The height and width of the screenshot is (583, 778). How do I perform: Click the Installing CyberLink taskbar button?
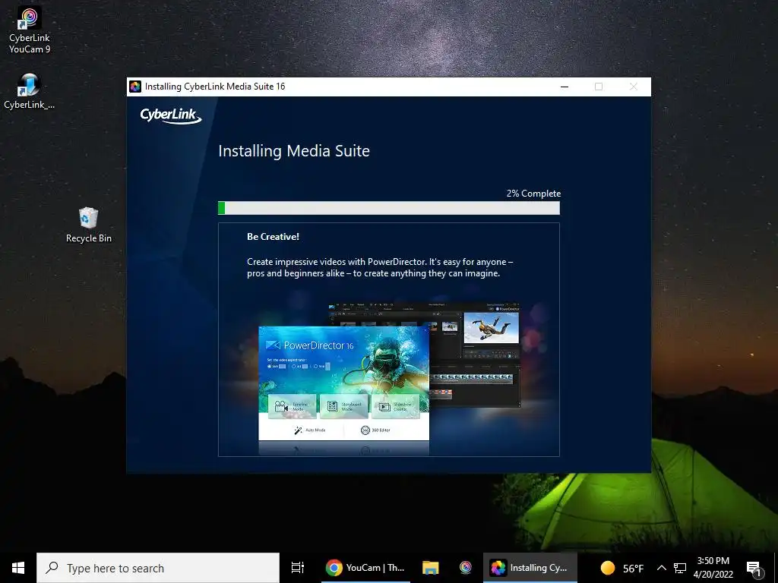coord(530,568)
